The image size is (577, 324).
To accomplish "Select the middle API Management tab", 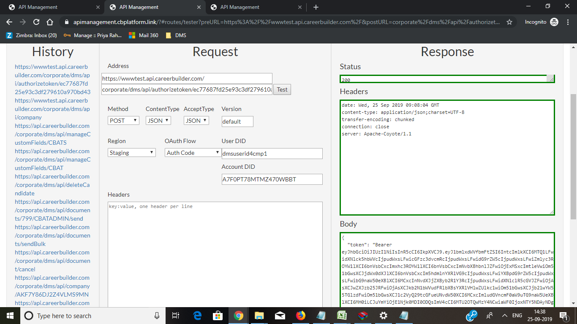I will tap(155, 7).
